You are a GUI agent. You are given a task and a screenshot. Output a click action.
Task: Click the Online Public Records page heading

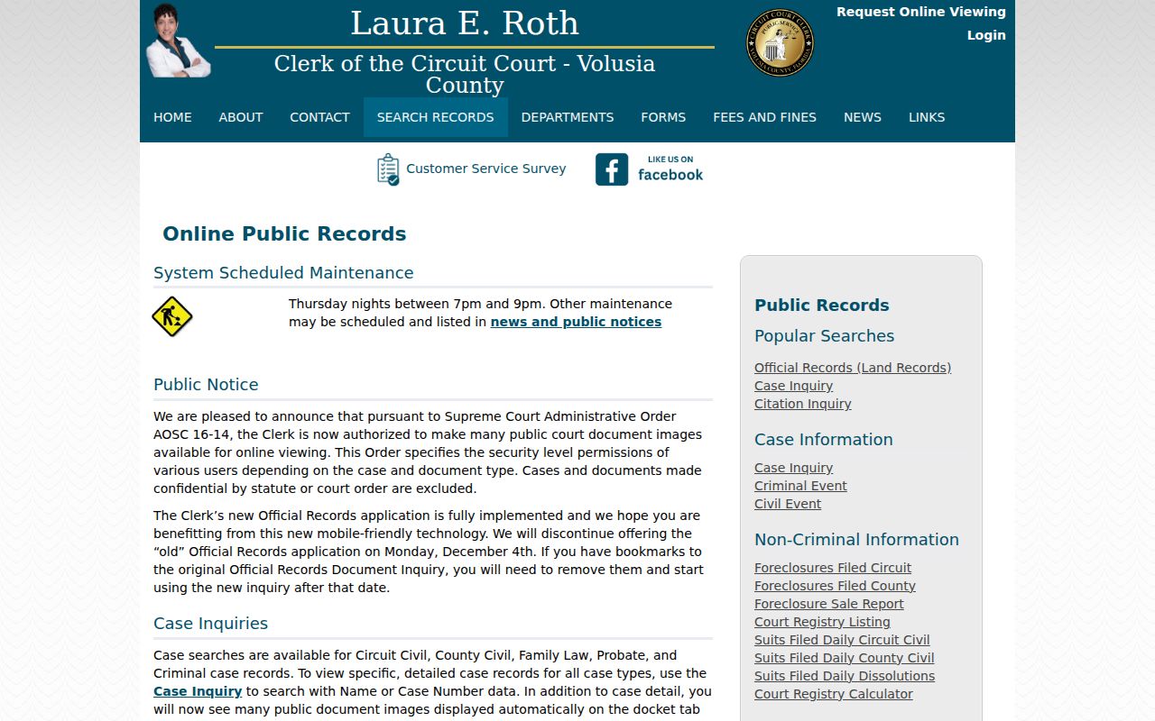tap(284, 234)
